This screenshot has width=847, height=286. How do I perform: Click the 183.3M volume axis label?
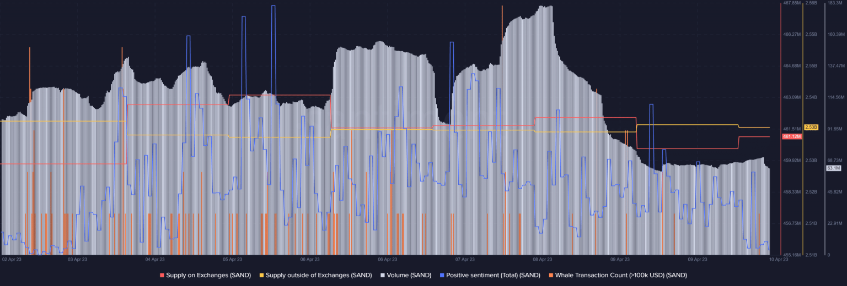tap(835, 3)
